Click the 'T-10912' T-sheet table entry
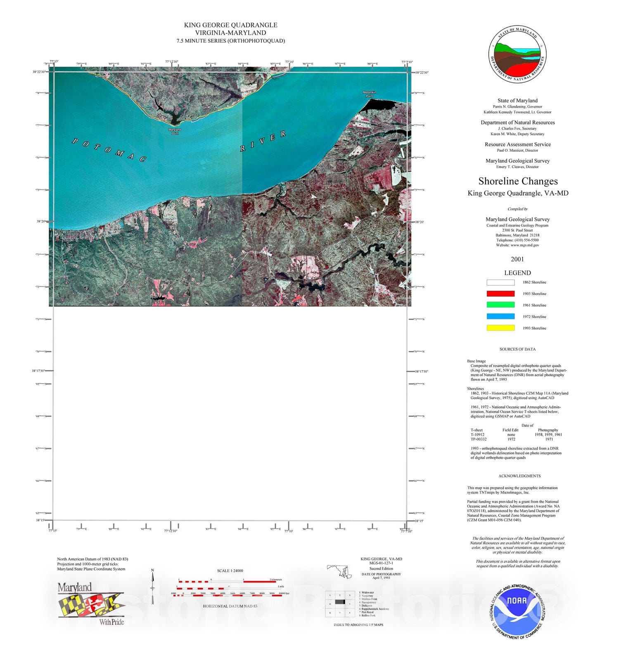 (478, 434)
